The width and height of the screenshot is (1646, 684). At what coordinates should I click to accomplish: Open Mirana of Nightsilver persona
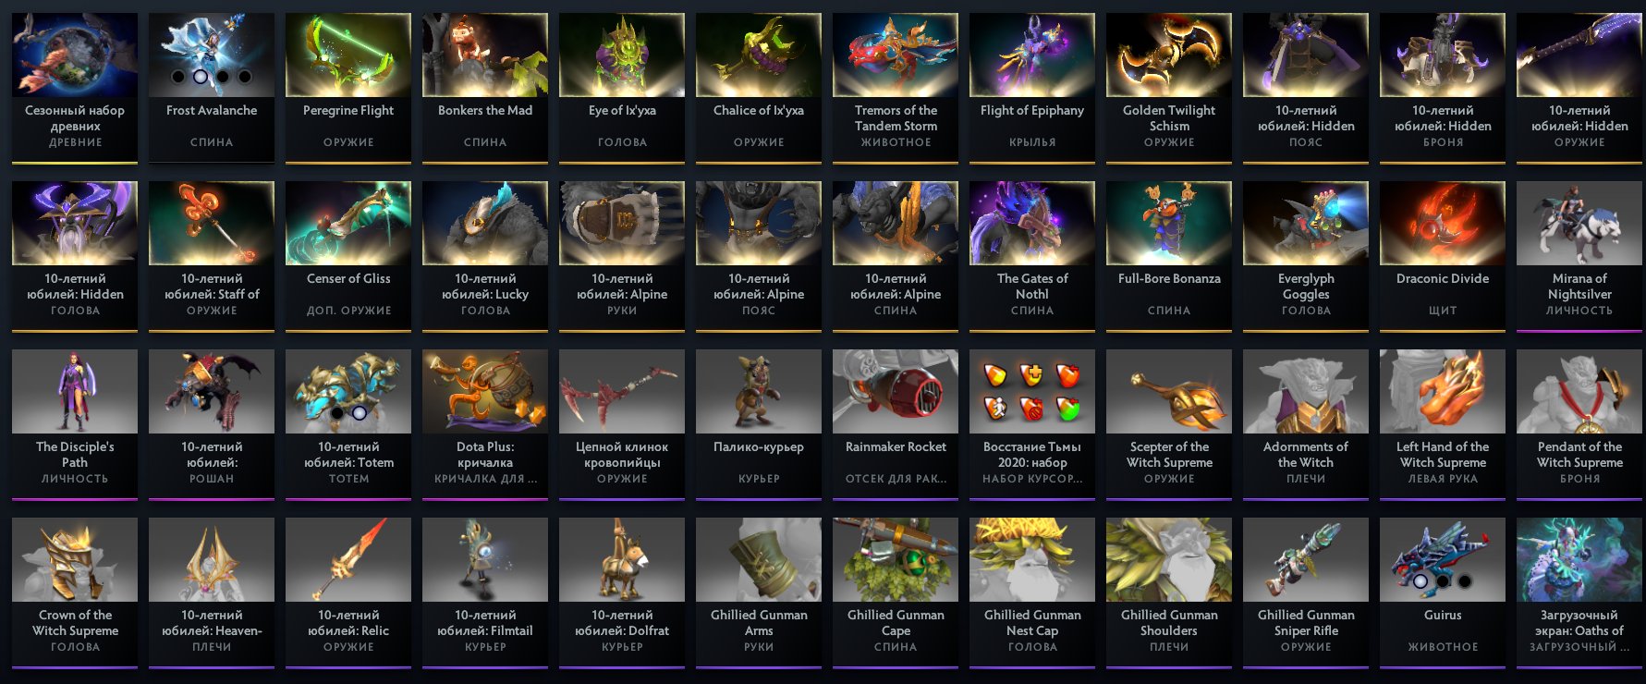[x=1579, y=256]
